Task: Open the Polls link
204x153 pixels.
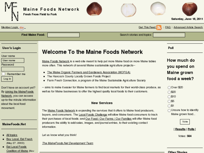Action: pos(191,129)
